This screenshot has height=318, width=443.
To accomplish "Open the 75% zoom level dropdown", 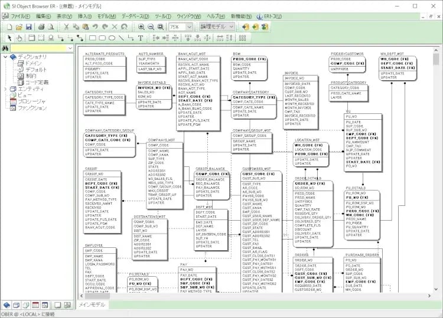I will (x=188, y=27).
